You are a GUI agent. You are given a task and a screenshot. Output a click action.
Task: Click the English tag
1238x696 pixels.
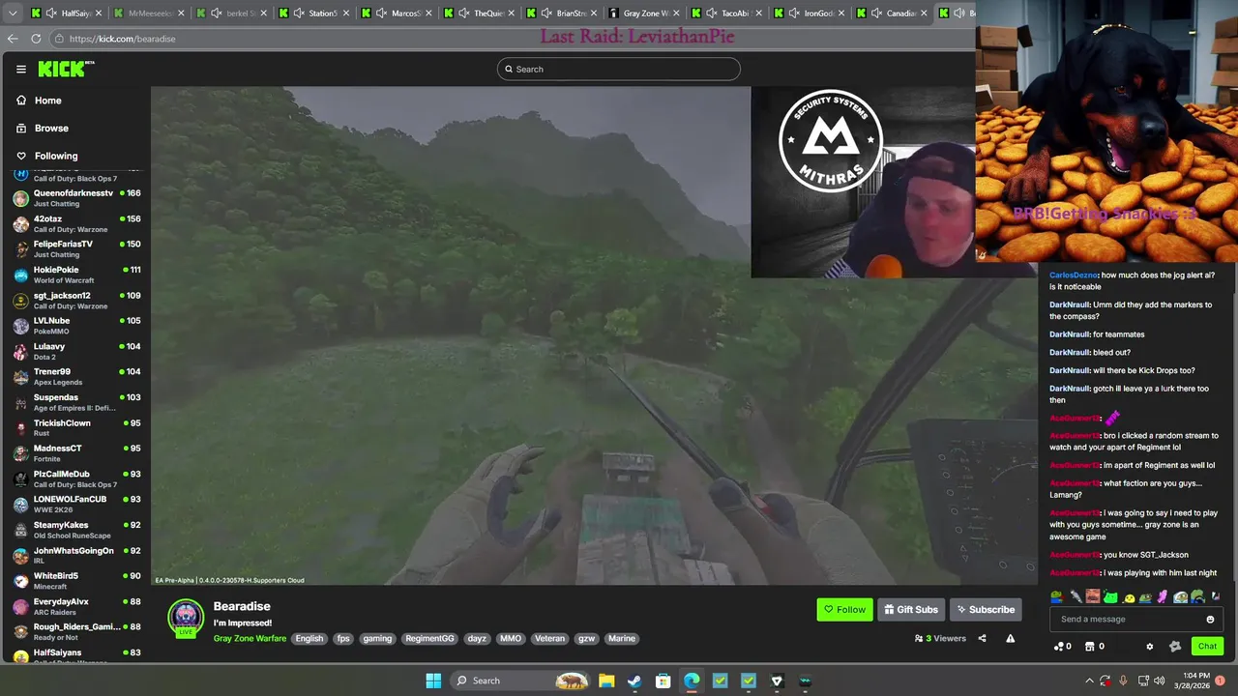(x=309, y=639)
